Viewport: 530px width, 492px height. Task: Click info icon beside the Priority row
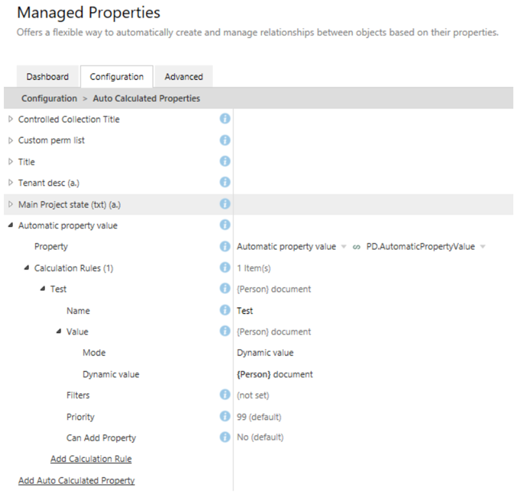tap(225, 416)
